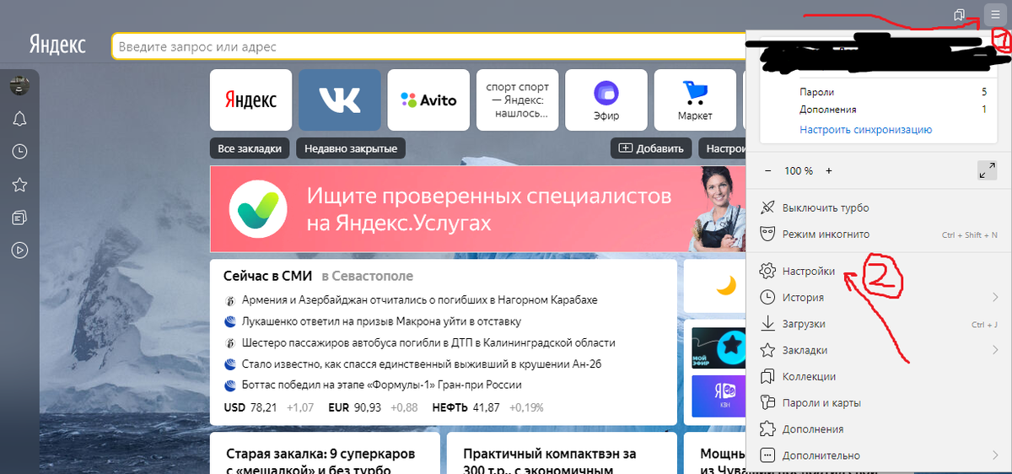Select Режим инкогнито menu item
Screen dimensions: 1012x474
pos(879,234)
